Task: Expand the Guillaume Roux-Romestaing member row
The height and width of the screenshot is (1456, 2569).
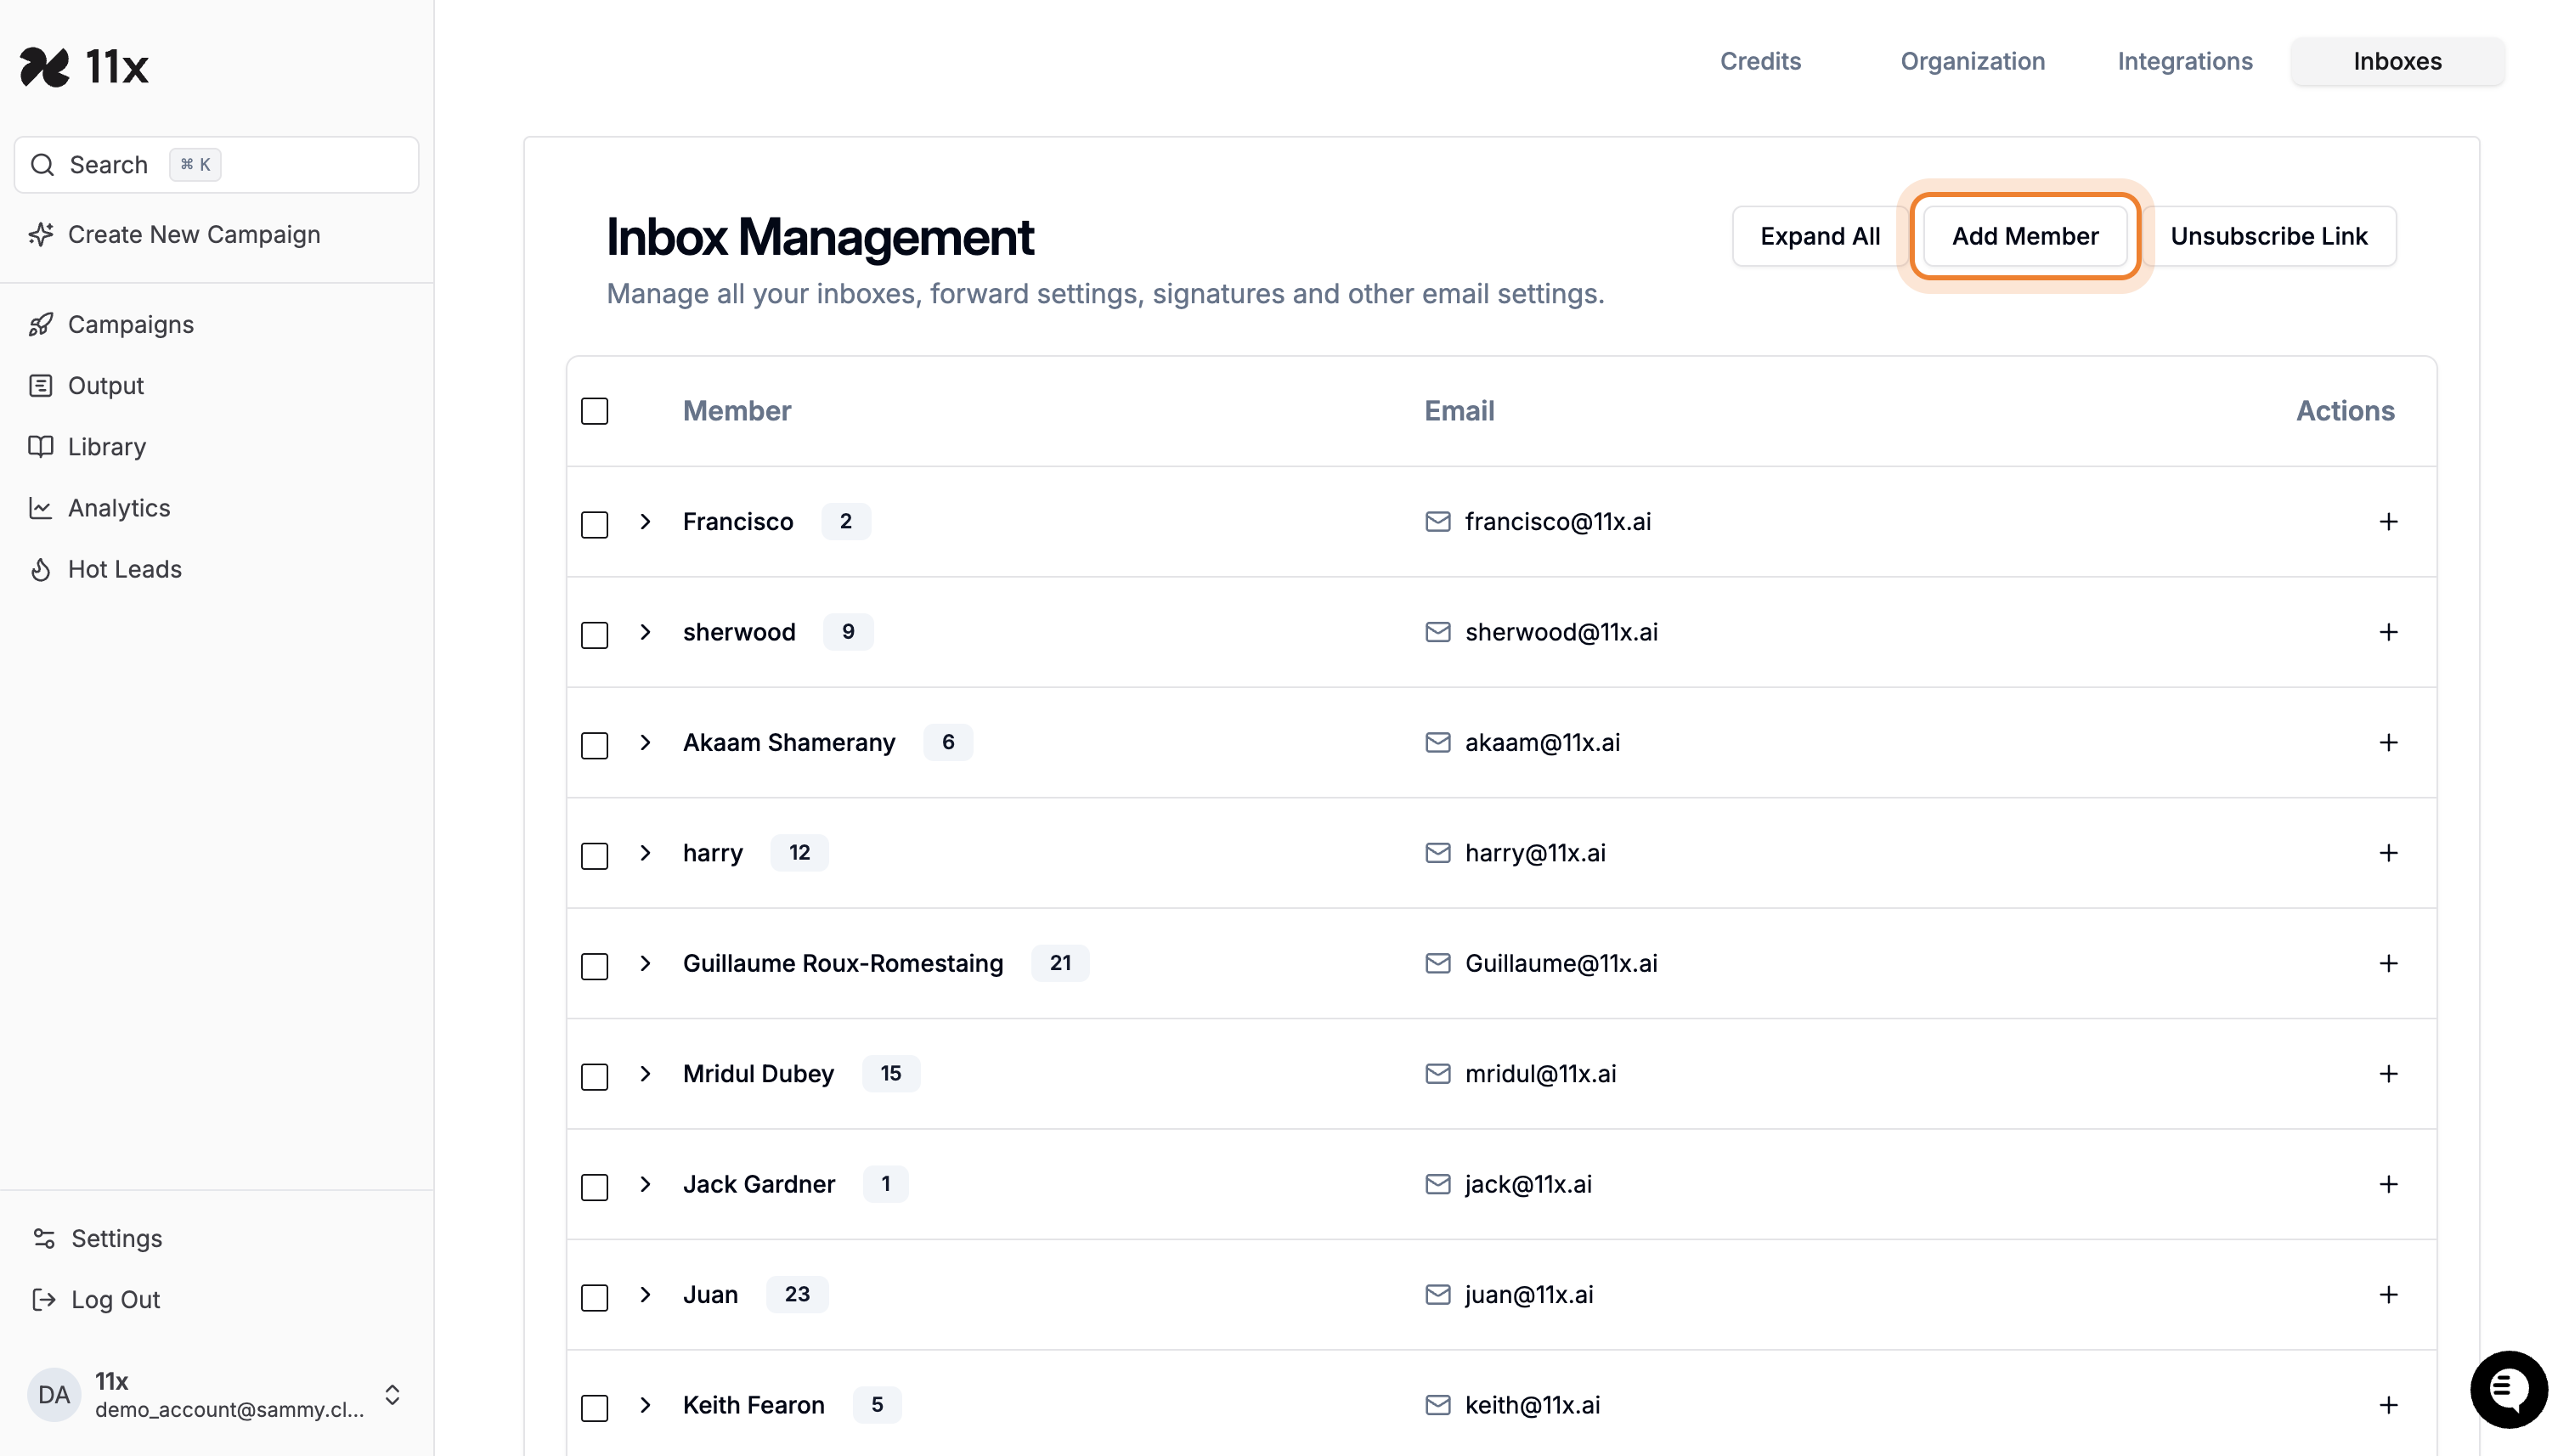Action: coord(645,963)
